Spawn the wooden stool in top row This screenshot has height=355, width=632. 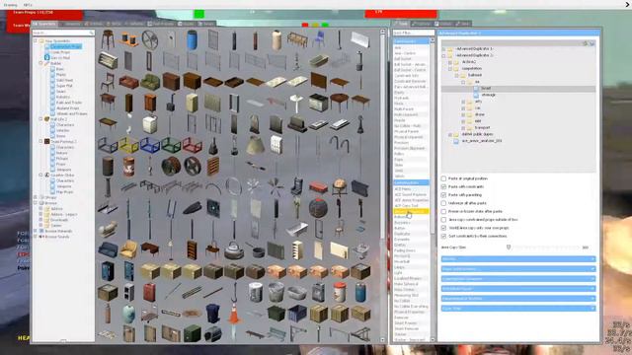(x=108, y=39)
